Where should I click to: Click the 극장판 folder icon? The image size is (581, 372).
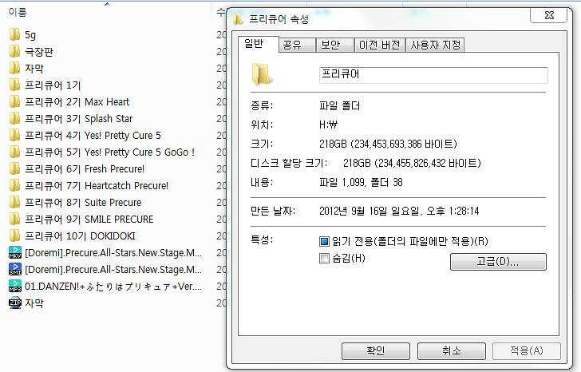pyautogui.click(x=14, y=52)
